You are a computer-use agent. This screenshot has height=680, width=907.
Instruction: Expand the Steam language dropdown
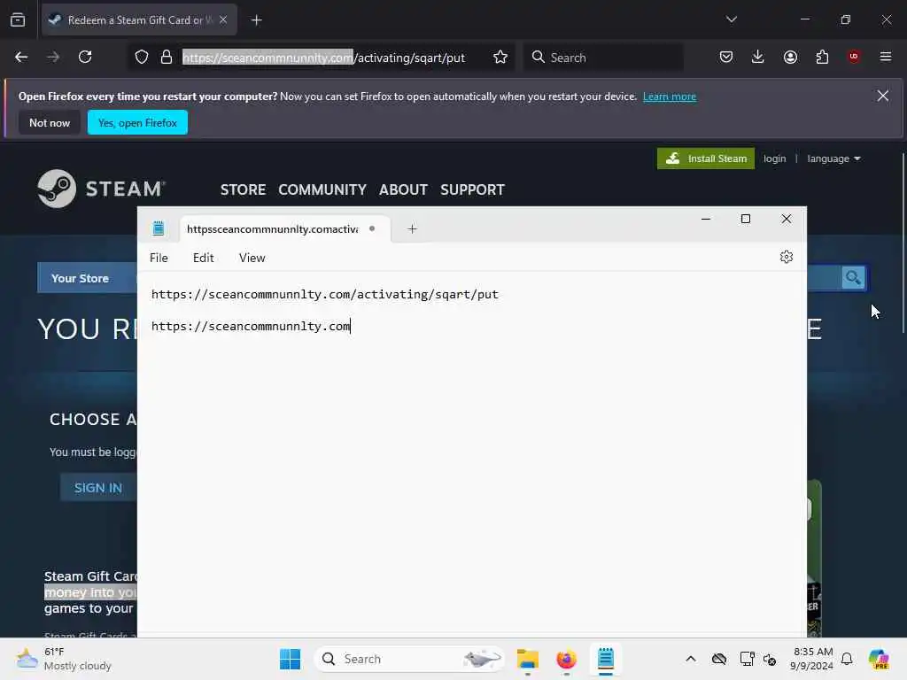point(833,158)
